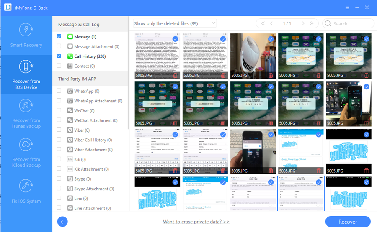Jump to last page with double-right arrow
This screenshot has width=377, height=232.
pyautogui.click(x=312, y=23)
